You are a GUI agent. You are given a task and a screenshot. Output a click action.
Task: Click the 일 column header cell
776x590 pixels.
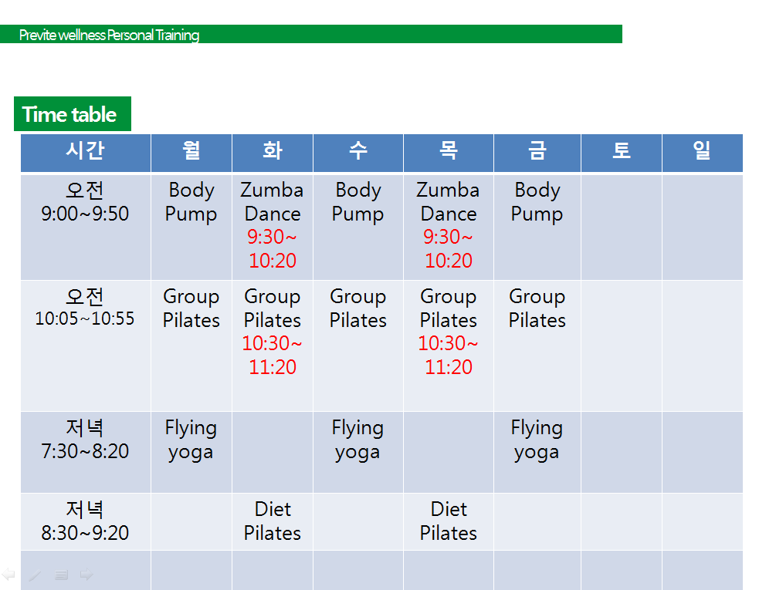(x=702, y=152)
